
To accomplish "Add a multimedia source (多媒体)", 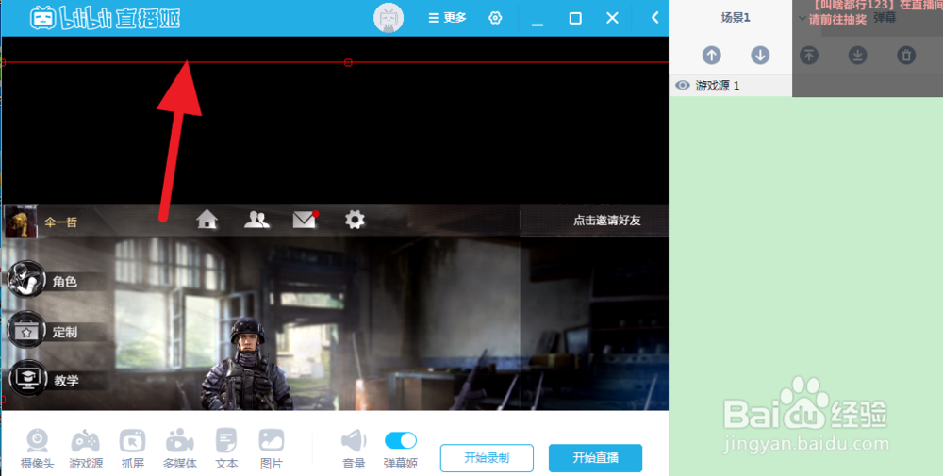I will point(179,449).
